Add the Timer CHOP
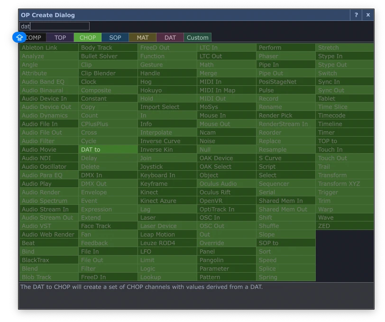This screenshot has width=385, height=322. [x=345, y=132]
